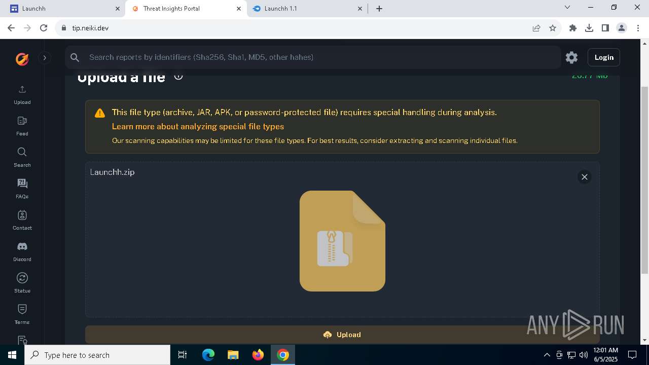Click the Threat Insights Portal logo
The width and height of the screenshot is (649, 365).
pos(22,59)
